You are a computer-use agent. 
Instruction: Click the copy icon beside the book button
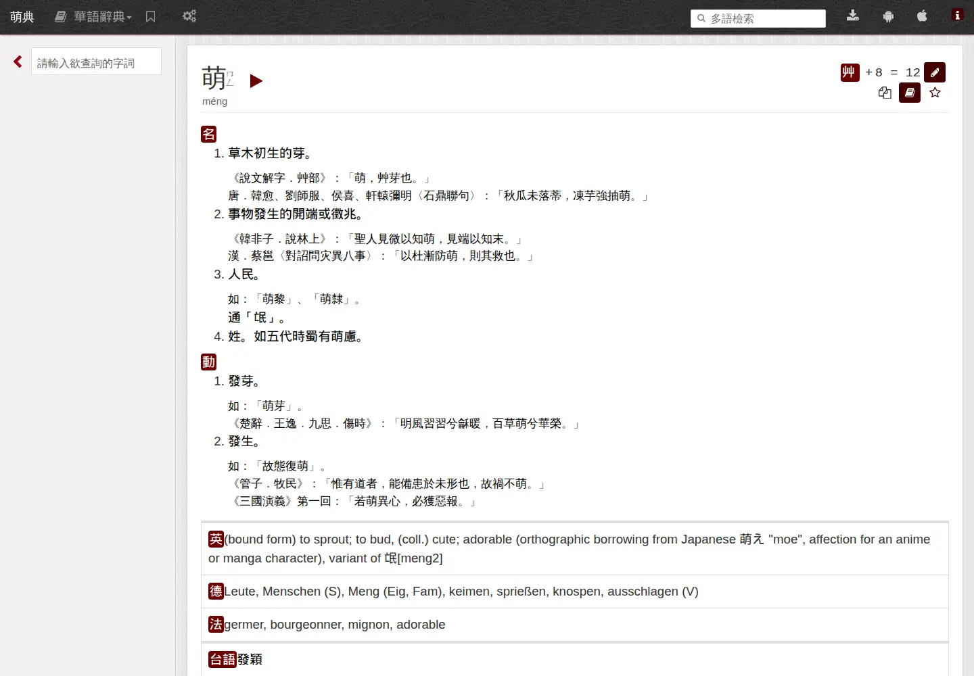coord(885,93)
